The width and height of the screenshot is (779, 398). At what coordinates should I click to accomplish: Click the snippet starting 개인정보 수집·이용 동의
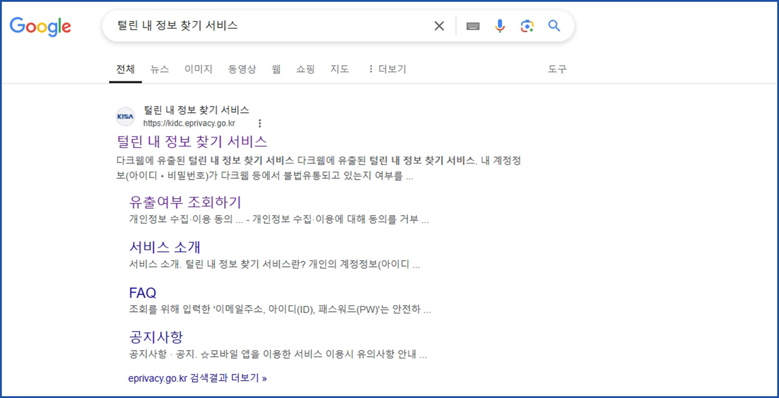[x=279, y=220]
